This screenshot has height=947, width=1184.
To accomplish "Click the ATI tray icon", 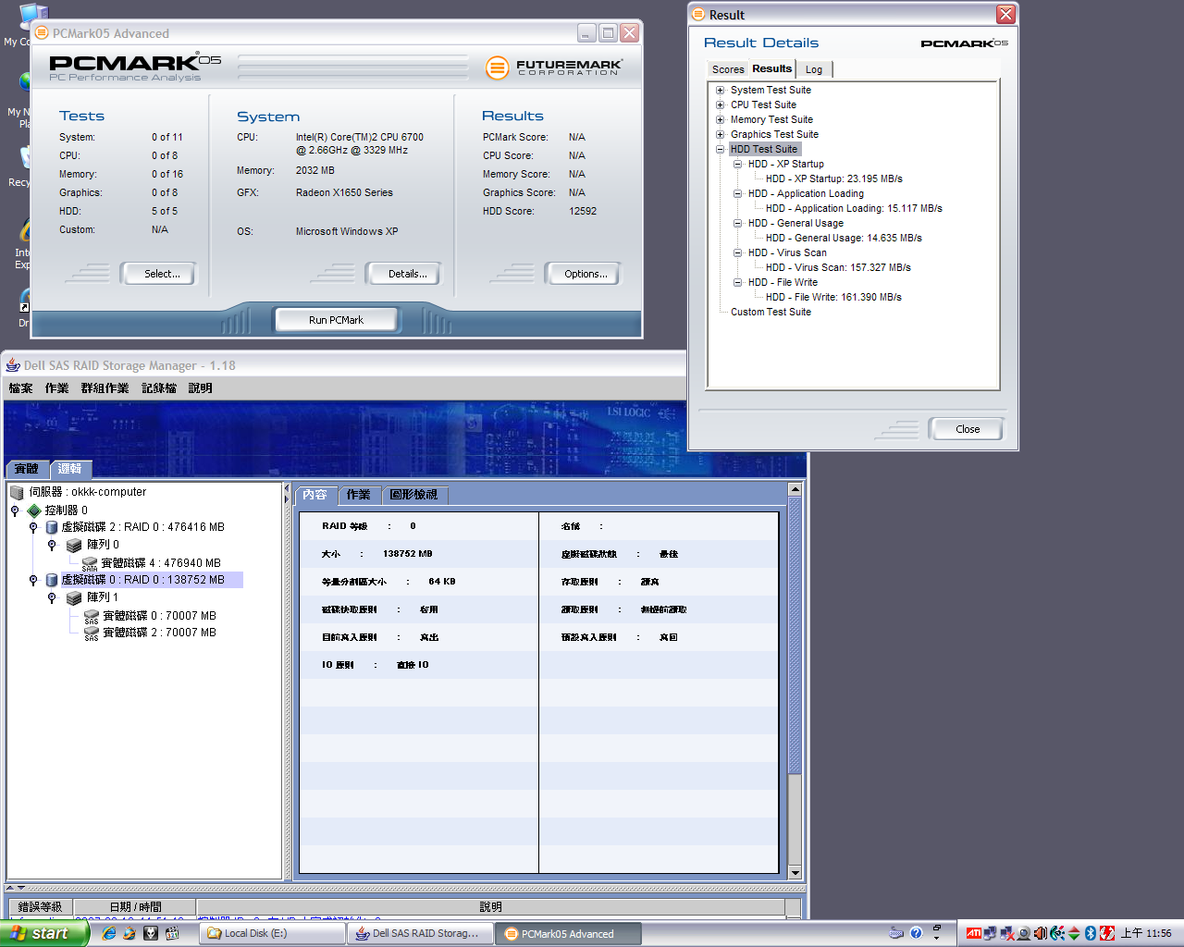I will [974, 933].
